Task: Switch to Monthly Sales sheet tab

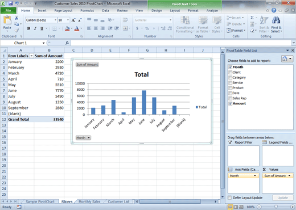Action: [x=89, y=201]
